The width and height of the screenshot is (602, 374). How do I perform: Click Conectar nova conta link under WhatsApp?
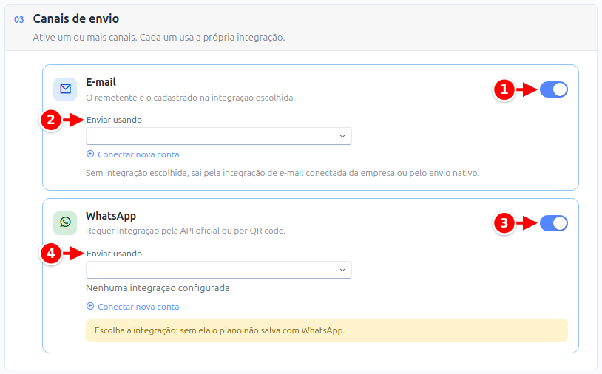(x=138, y=307)
